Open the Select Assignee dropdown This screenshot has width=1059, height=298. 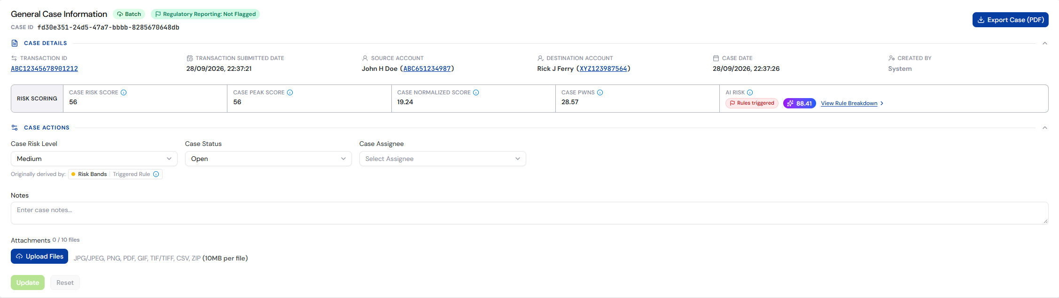click(443, 159)
